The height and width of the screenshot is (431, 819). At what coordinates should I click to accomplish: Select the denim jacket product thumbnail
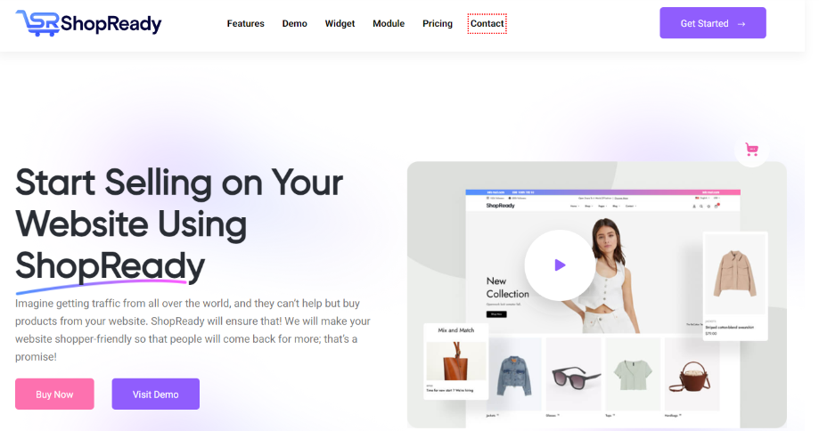[x=514, y=375]
